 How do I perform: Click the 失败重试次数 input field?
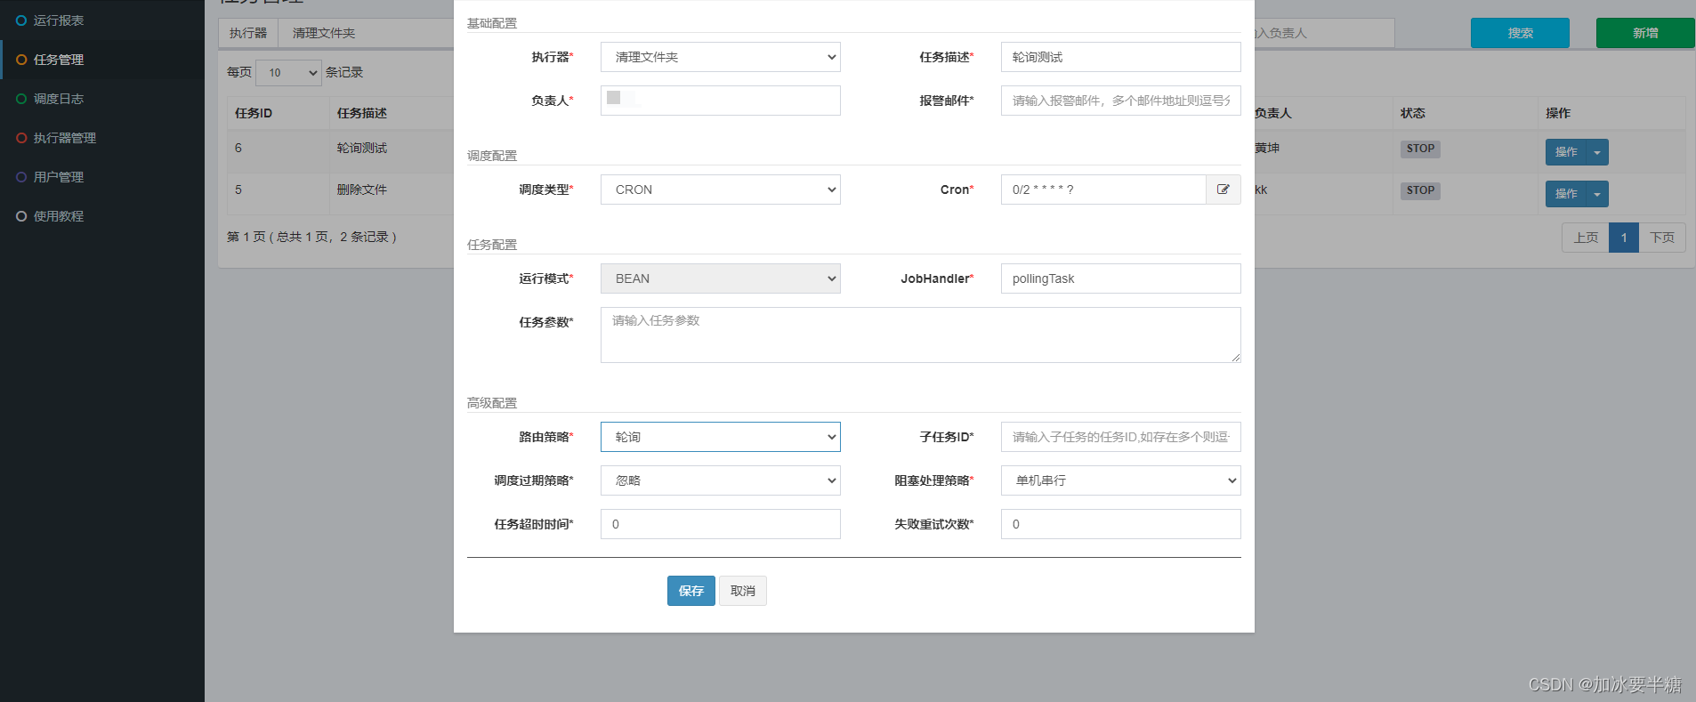[1121, 524]
